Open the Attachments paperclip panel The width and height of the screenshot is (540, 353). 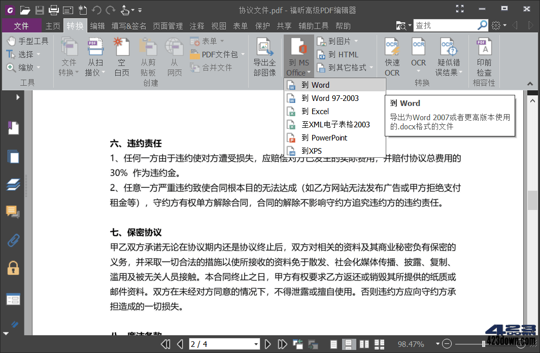tap(13, 241)
